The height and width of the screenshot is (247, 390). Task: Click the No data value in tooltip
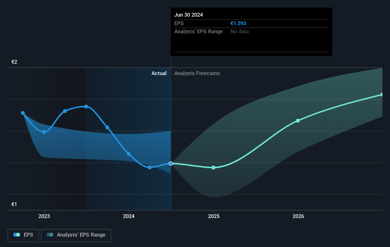[239, 31]
